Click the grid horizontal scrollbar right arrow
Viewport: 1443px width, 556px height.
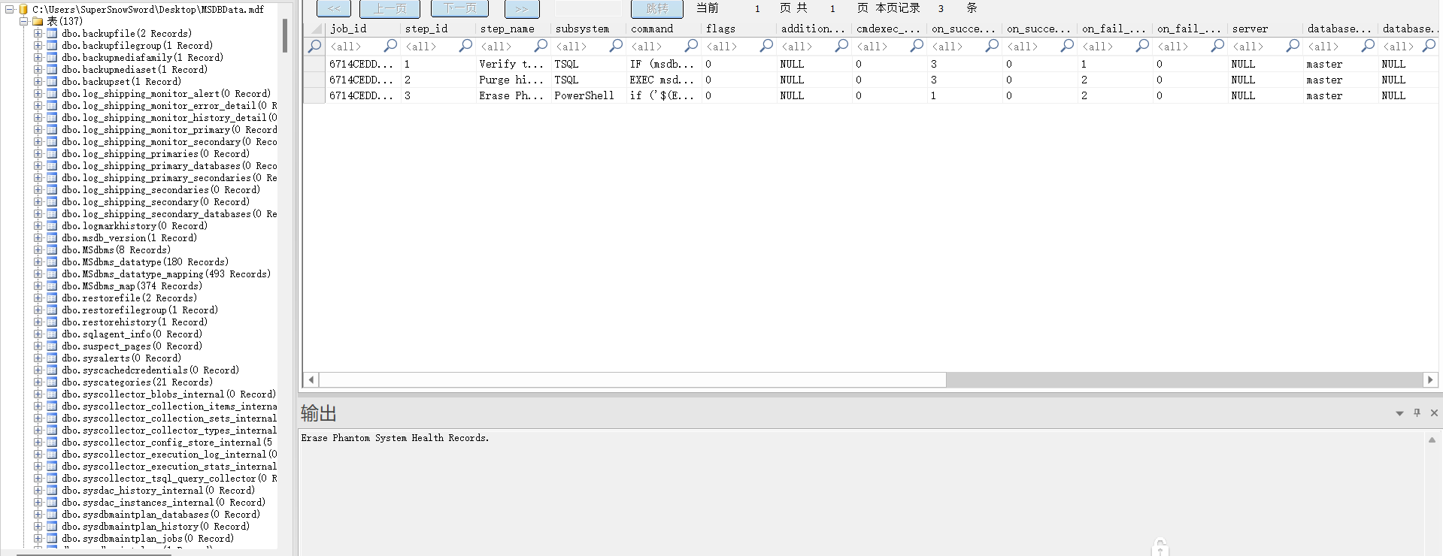1430,379
